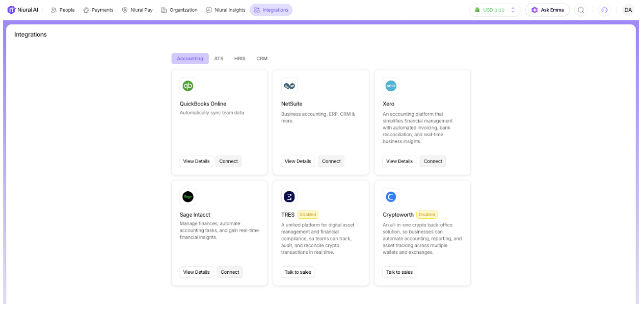Click the Sage Intacct logo icon

187,197
